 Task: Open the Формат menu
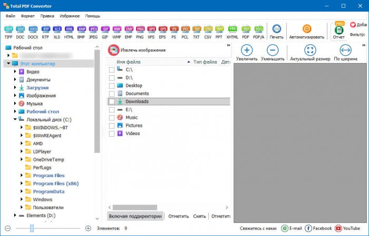click(27, 16)
